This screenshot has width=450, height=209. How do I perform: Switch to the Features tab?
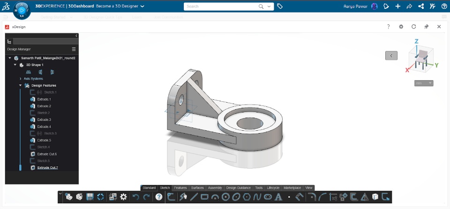pos(180,188)
